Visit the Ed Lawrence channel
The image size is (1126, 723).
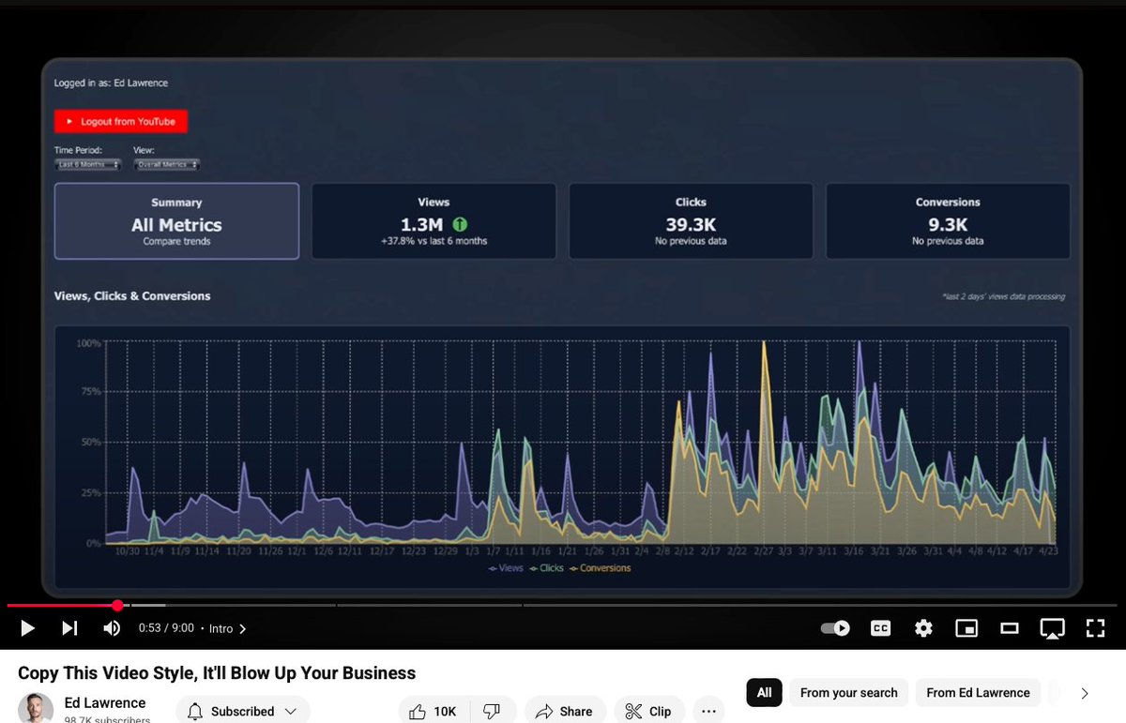(105, 702)
